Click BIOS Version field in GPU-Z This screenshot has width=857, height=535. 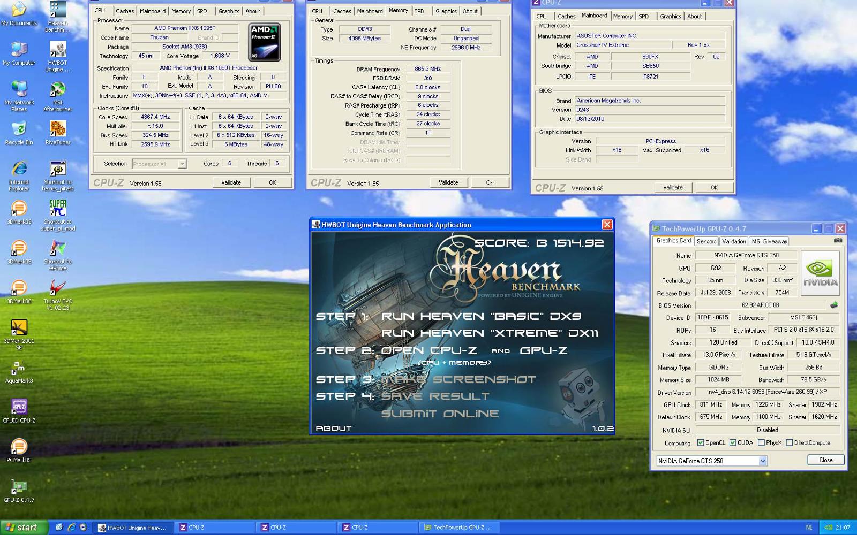761,305
